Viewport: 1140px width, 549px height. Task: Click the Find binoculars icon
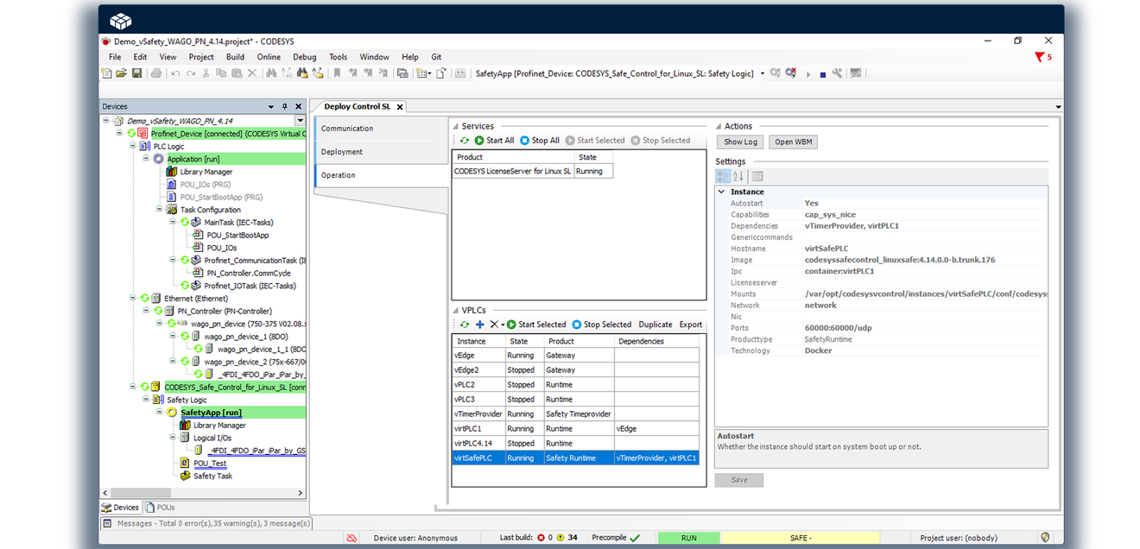(271, 73)
